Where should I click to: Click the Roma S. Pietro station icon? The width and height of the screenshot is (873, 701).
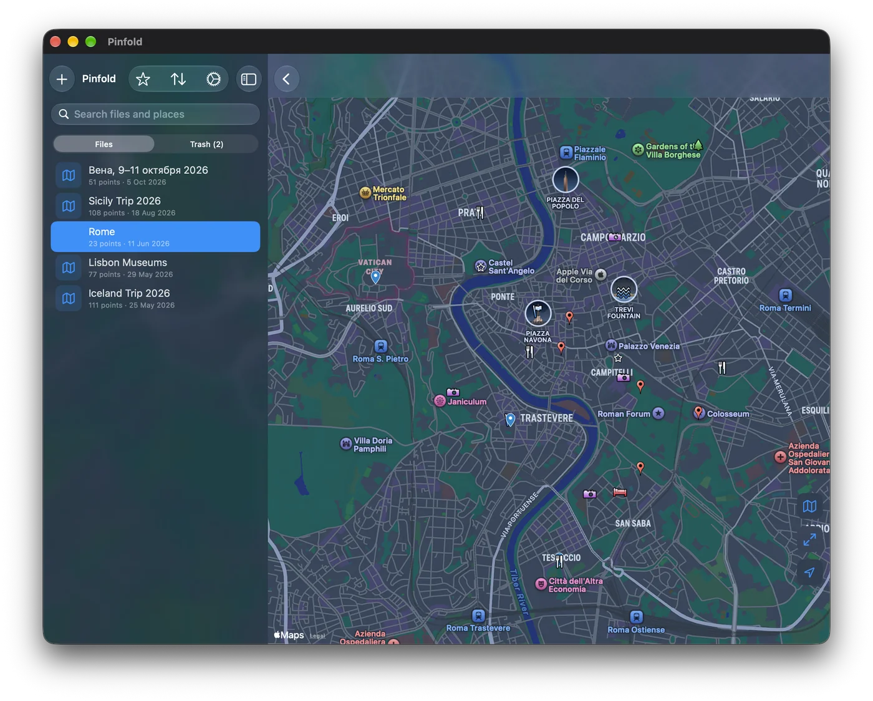click(381, 346)
